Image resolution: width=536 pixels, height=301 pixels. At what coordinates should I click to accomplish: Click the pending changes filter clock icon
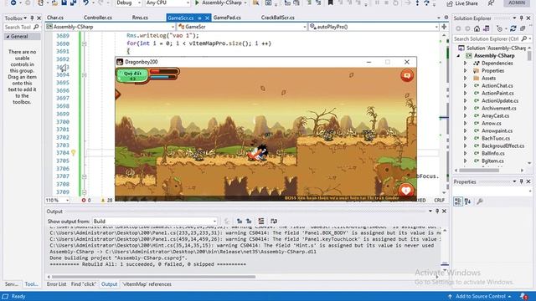501,28
